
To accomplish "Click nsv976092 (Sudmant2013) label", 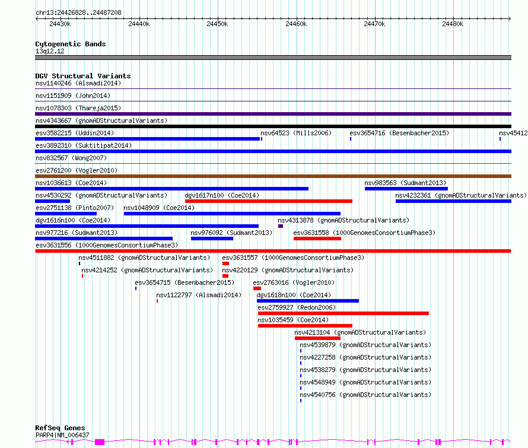I will (x=231, y=233).
